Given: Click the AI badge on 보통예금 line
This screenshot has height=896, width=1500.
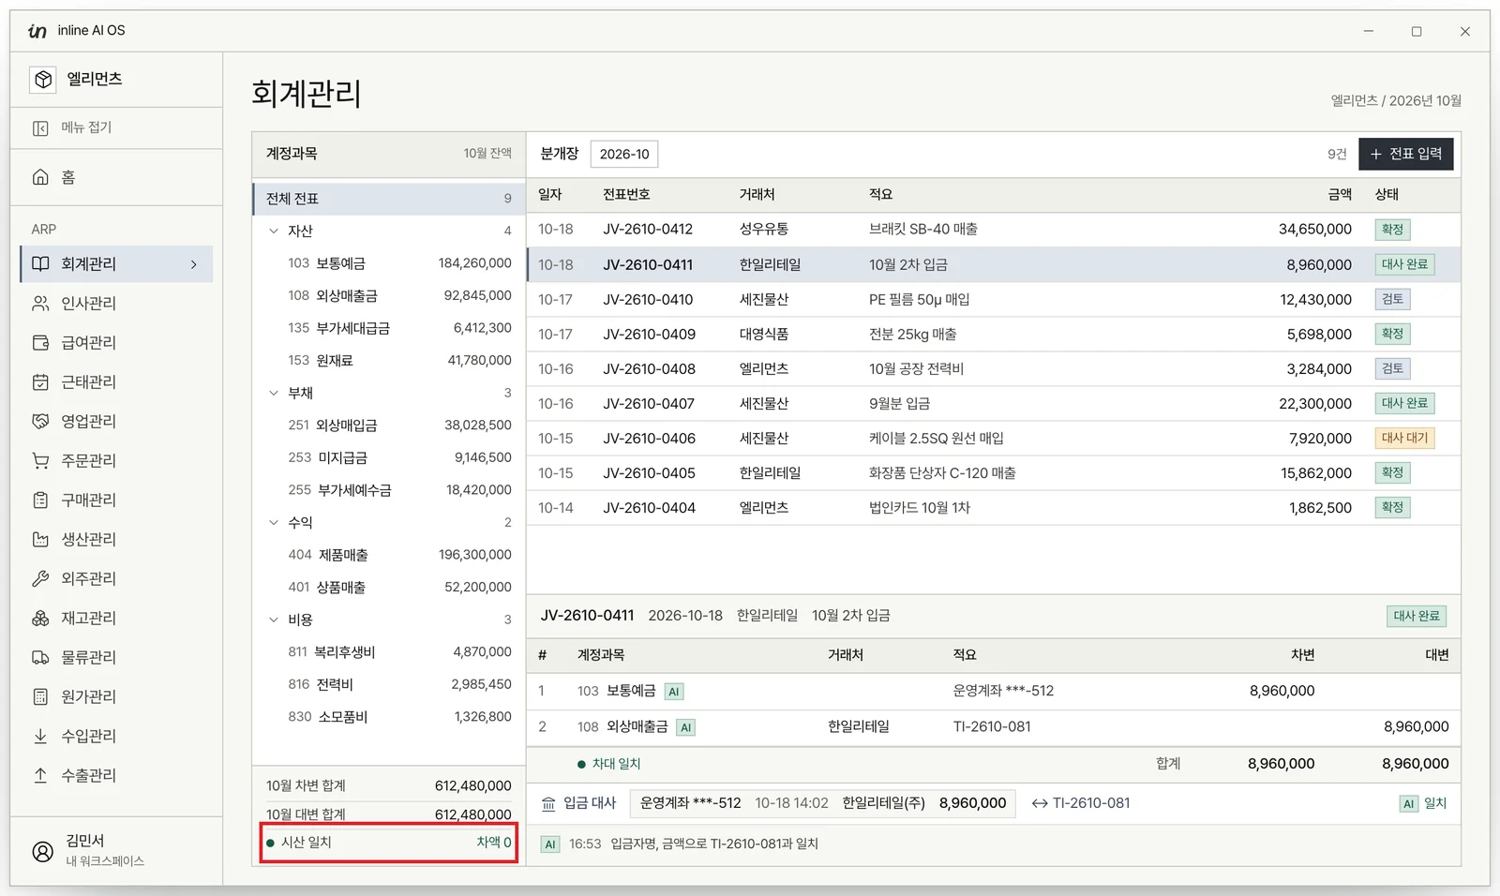Looking at the screenshot, I should (x=673, y=692).
